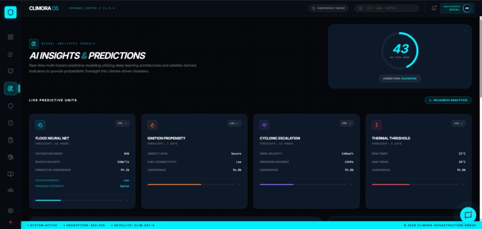Click the Heat Index 38°C value
Viewport: 482px width, 229px height.
click(462, 161)
